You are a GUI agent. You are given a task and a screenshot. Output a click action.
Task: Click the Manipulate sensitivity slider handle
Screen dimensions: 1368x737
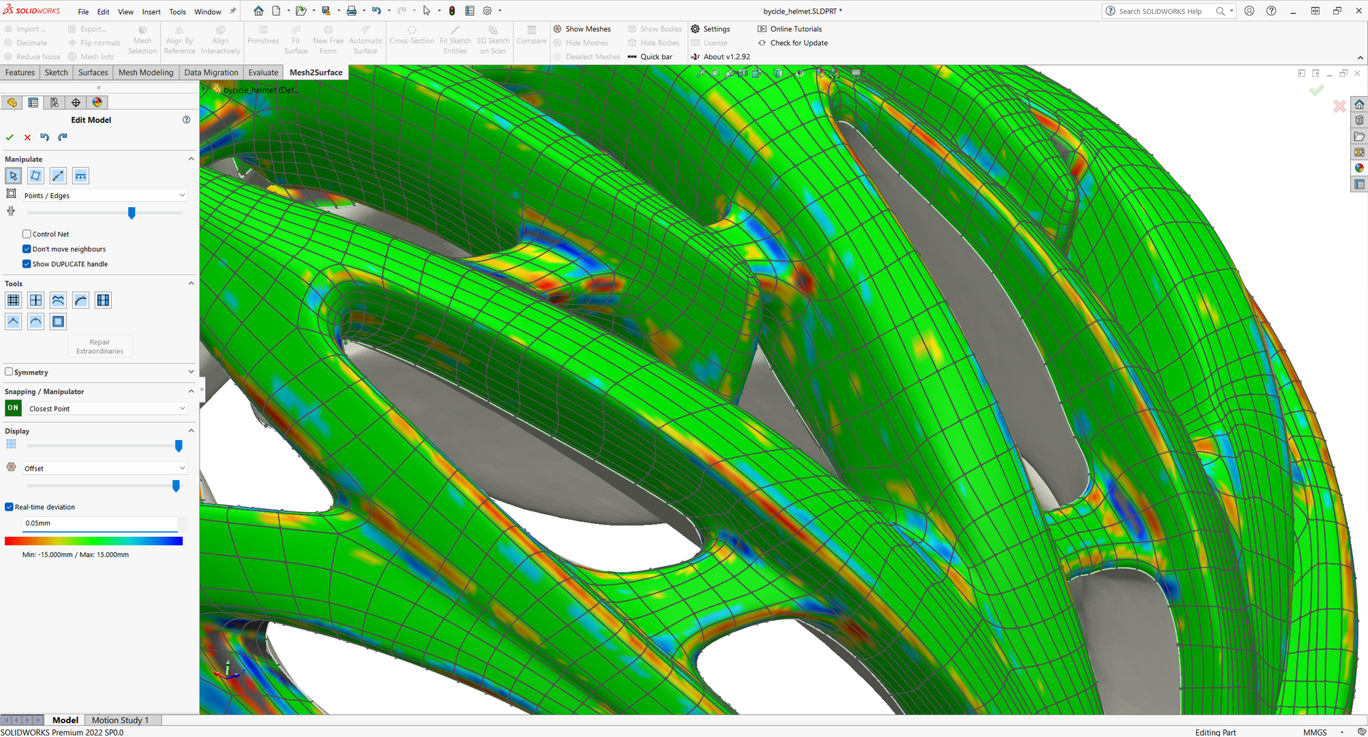click(132, 213)
